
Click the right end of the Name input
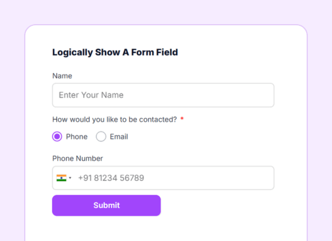266,95
